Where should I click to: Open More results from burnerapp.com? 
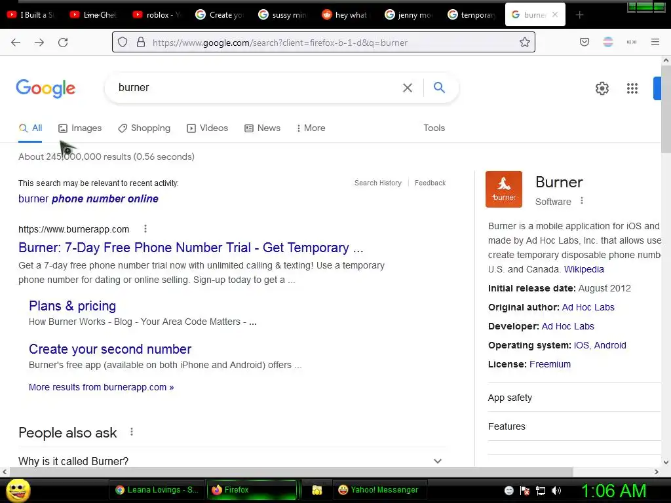[102, 387]
